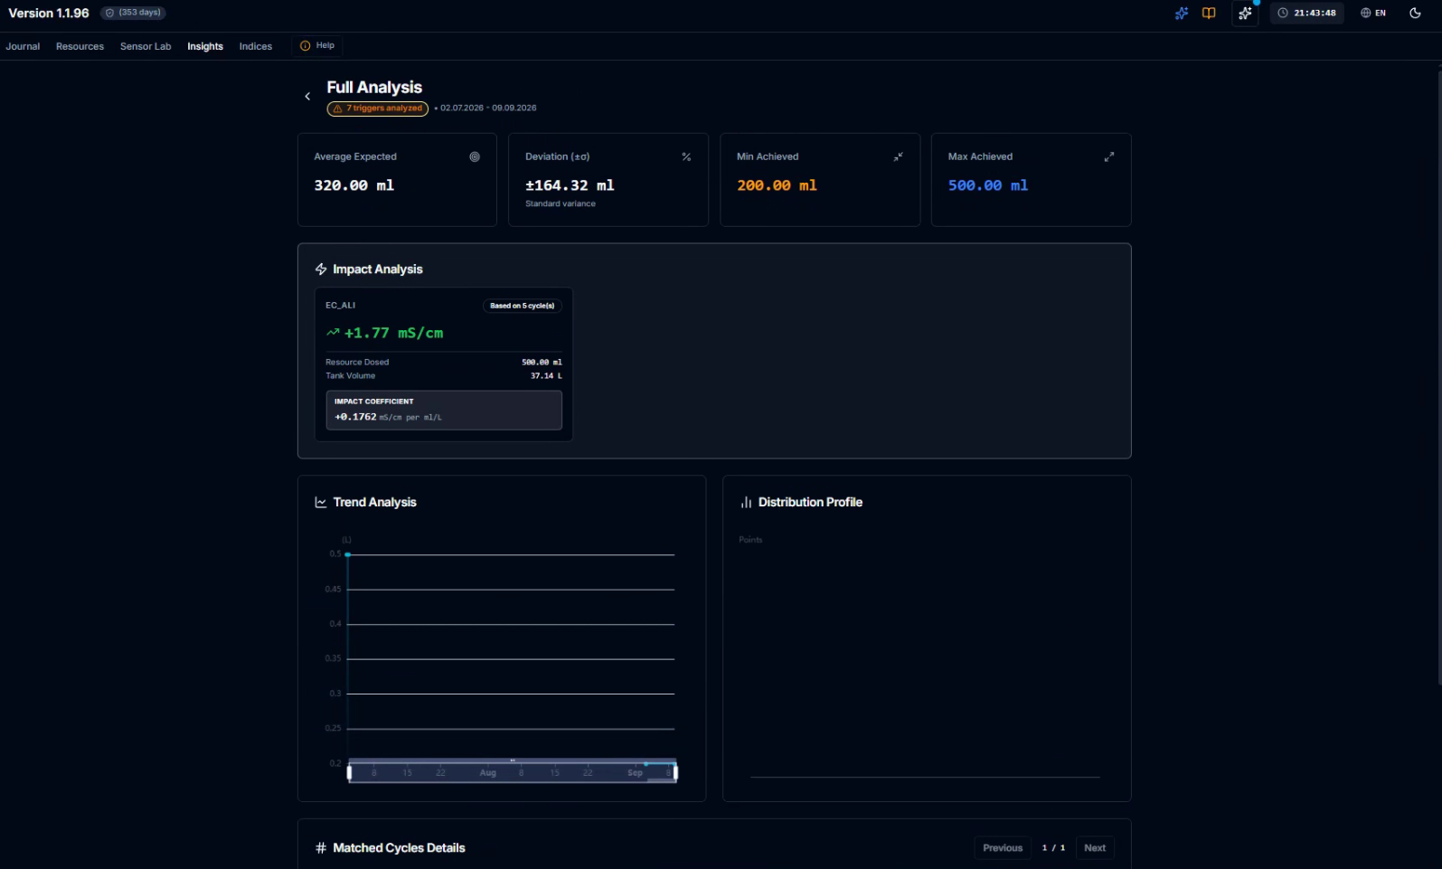Click the minimize arrows icon on Min Achieved card
This screenshot has width=1442, height=869.
[x=898, y=156]
